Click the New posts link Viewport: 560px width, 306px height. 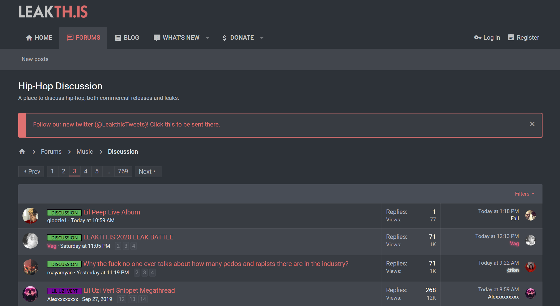pyautogui.click(x=35, y=59)
